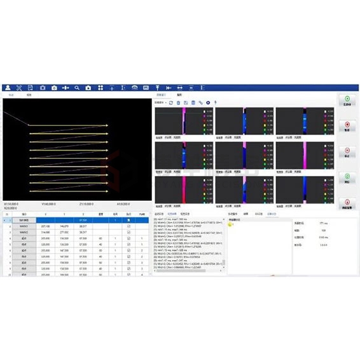Click the log panel's vertical scrollbar down arrow
Image resolution: width=360 pixels, height=342 pixels.
[224, 268]
